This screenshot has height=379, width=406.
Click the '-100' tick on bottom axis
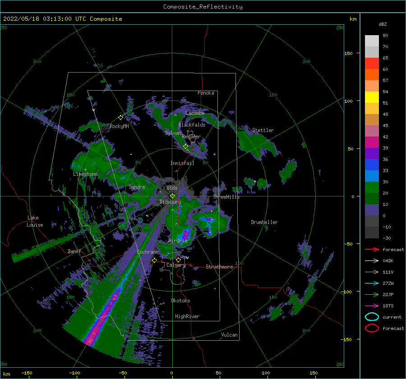pos(74,373)
